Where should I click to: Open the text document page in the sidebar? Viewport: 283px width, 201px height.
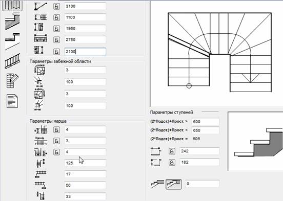click(x=12, y=101)
